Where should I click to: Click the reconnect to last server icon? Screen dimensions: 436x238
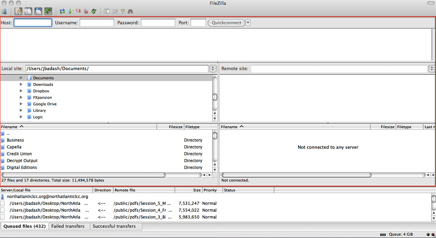point(94,11)
